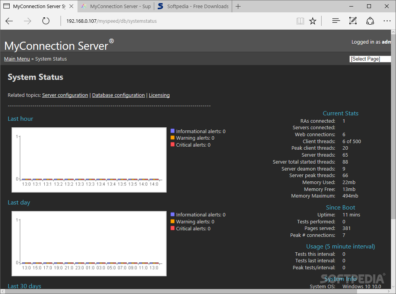Click the Peak client threads value 20

[x=345, y=148]
